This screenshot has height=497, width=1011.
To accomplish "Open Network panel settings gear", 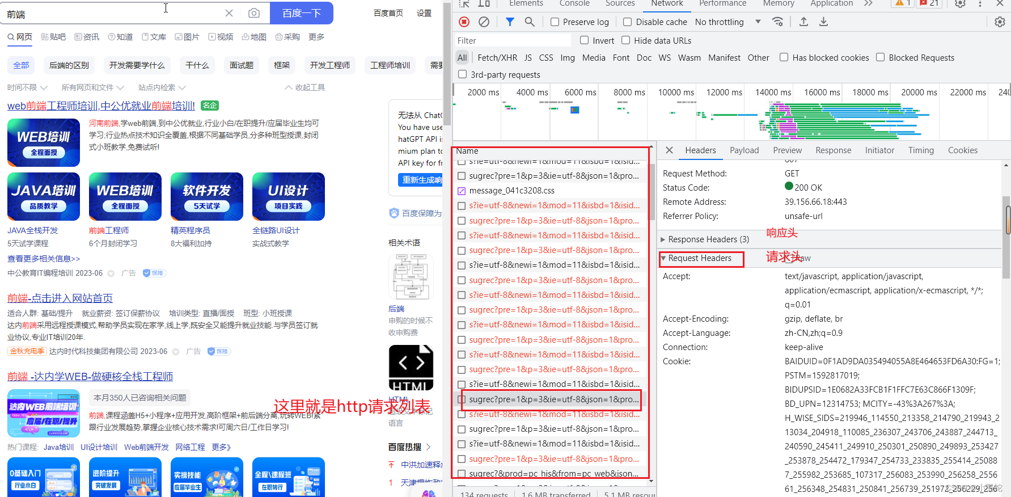I will click(x=1000, y=22).
